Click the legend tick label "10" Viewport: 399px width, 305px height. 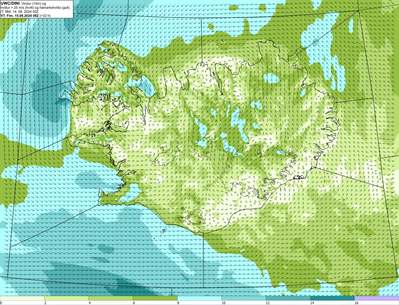pos(223,303)
